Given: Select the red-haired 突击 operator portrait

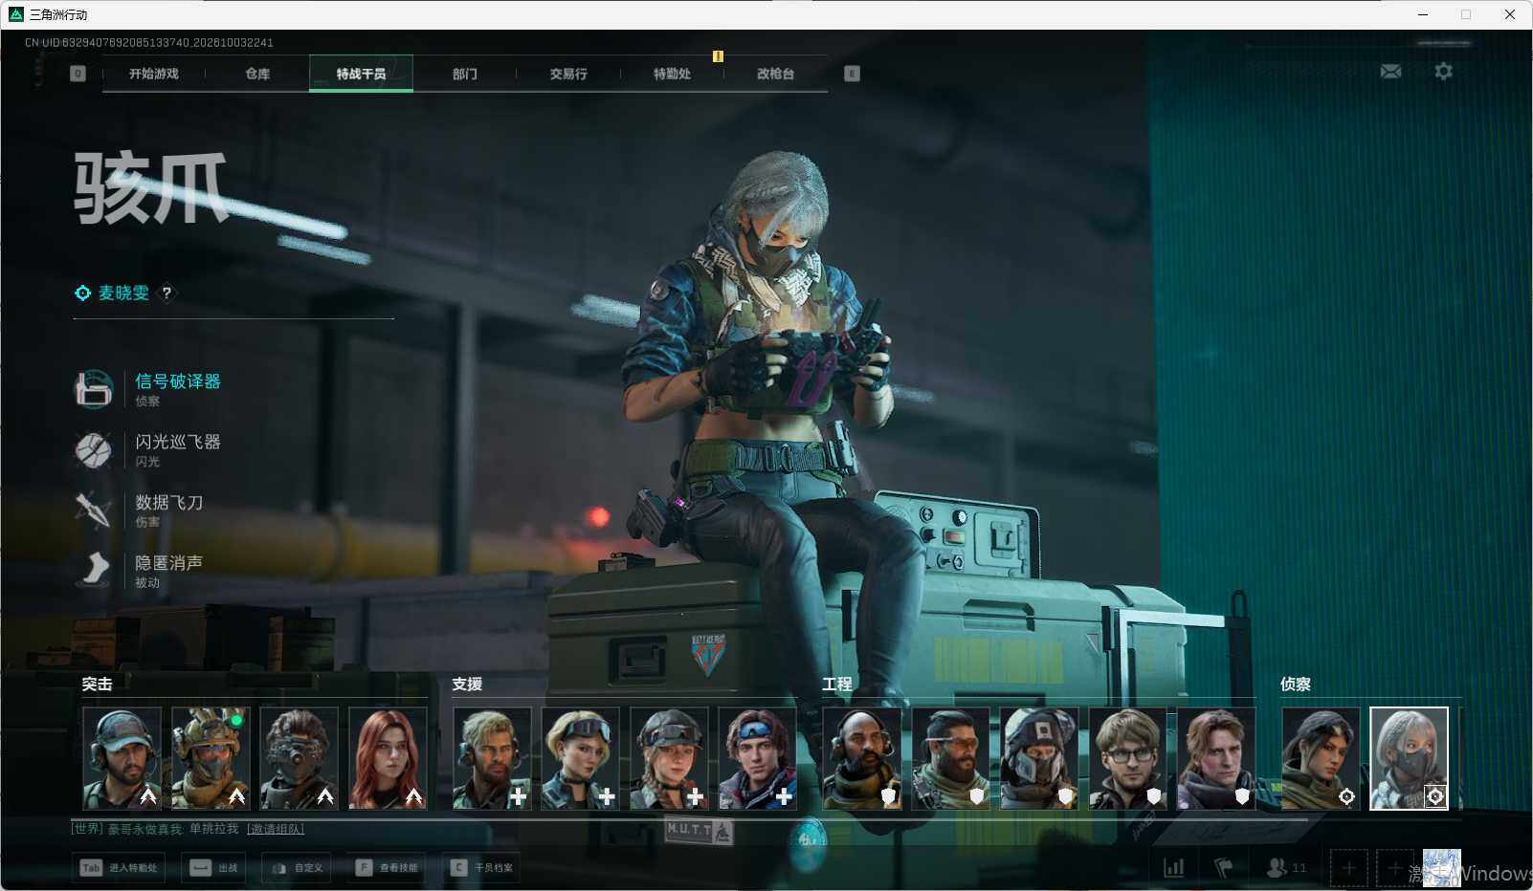Looking at the screenshot, I should pos(388,758).
